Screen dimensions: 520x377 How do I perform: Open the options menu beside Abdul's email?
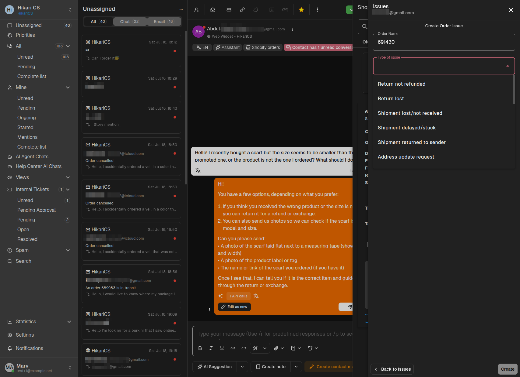(x=292, y=29)
